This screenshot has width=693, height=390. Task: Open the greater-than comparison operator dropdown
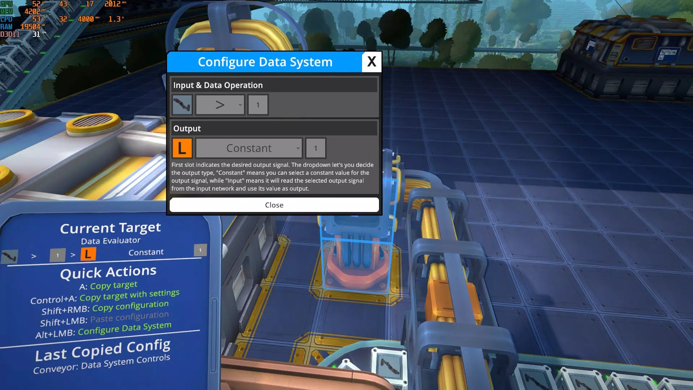[x=220, y=105]
